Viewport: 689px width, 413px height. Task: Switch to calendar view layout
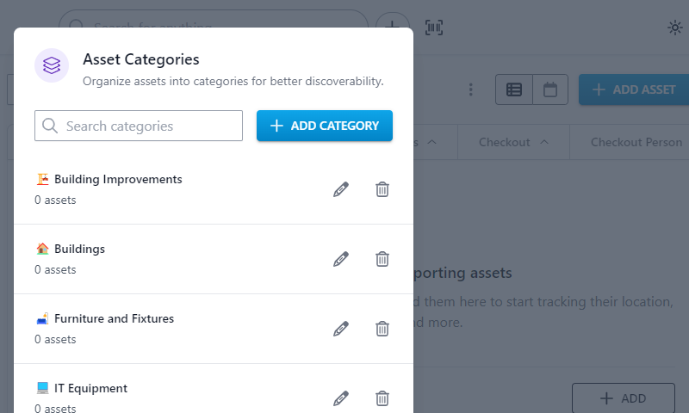[x=550, y=89]
